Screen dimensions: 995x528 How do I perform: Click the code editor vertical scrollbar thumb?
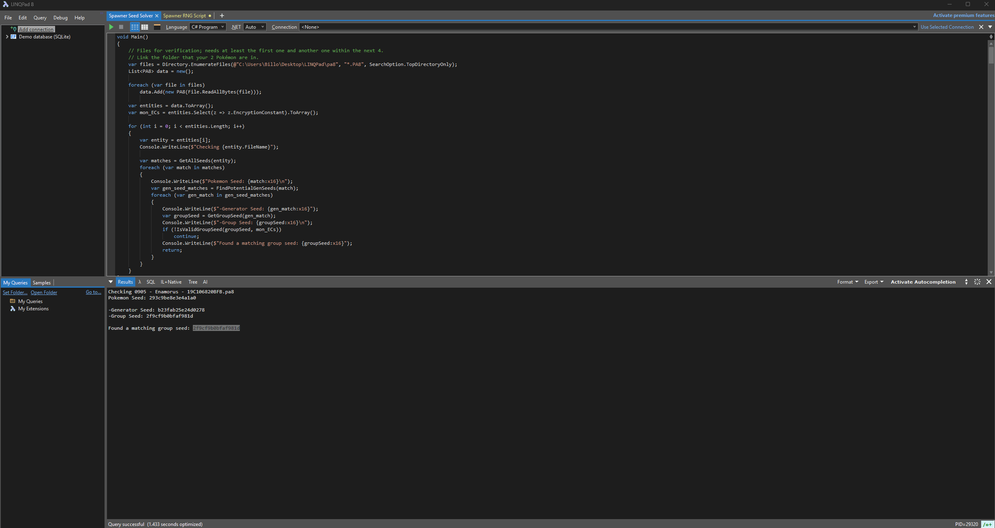(991, 55)
